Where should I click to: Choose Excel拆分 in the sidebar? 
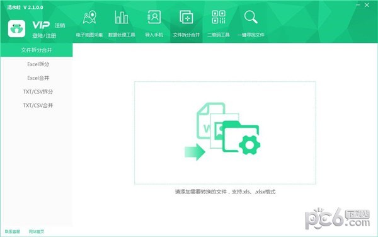coord(38,64)
